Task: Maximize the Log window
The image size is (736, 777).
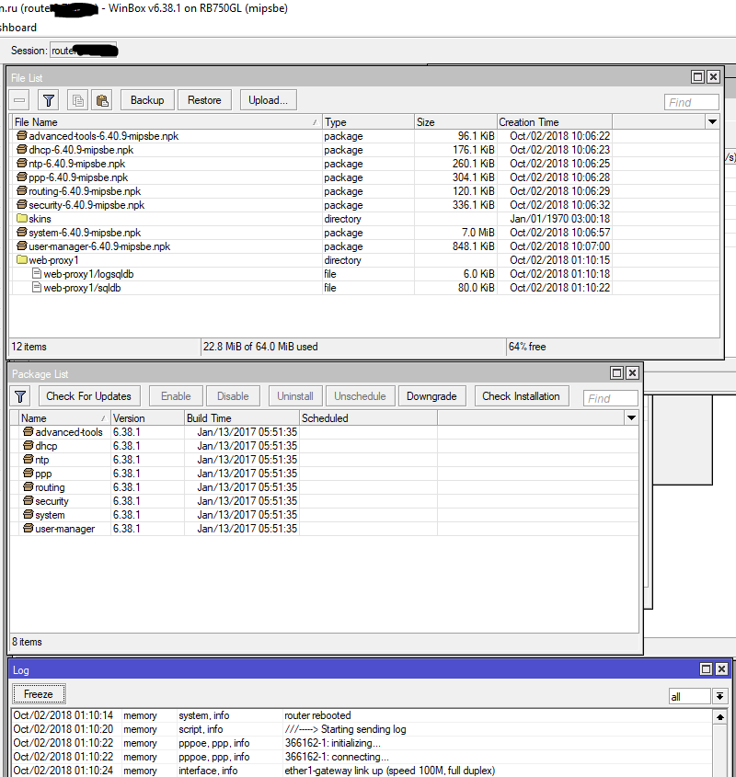Action: click(706, 669)
